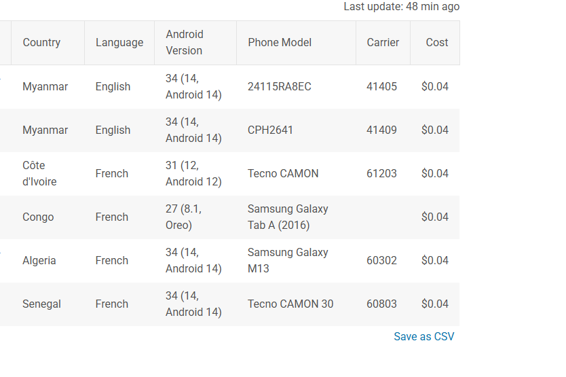Sort by the Language column header
The height and width of the screenshot is (377, 566).
coord(119,42)
